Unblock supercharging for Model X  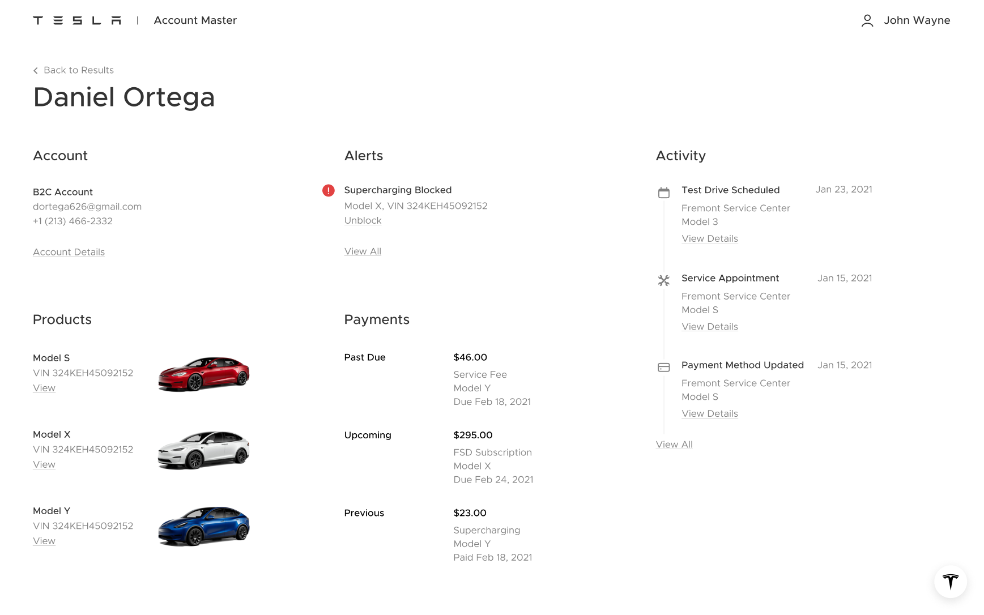tap(363, 220)
